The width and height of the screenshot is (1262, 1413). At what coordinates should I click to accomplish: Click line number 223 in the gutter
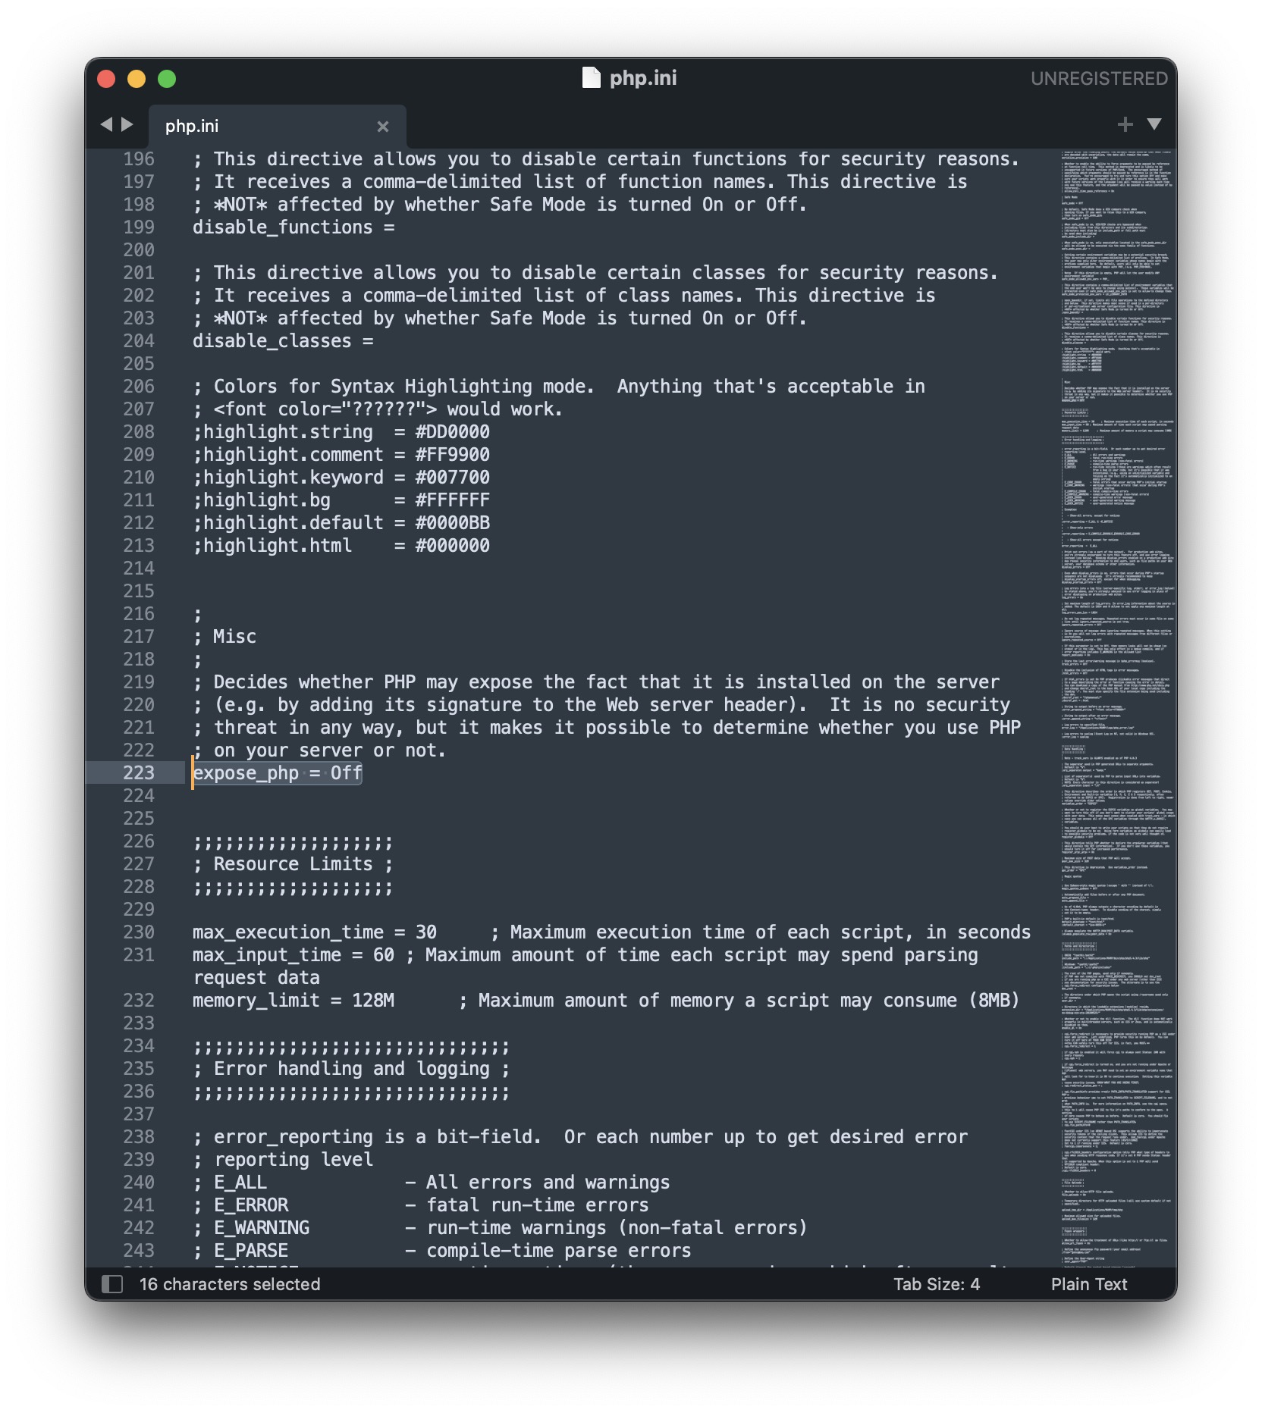tap(139, 772)
